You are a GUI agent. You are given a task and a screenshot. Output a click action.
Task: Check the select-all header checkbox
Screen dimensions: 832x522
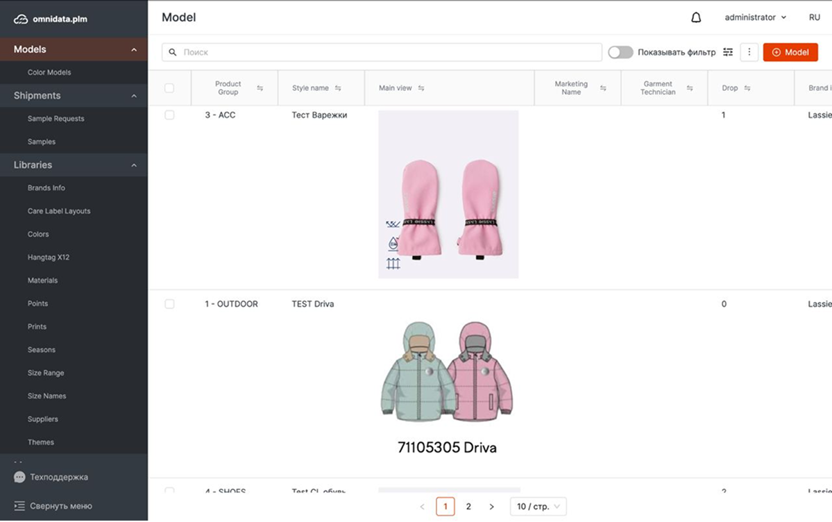coord(169,88)
